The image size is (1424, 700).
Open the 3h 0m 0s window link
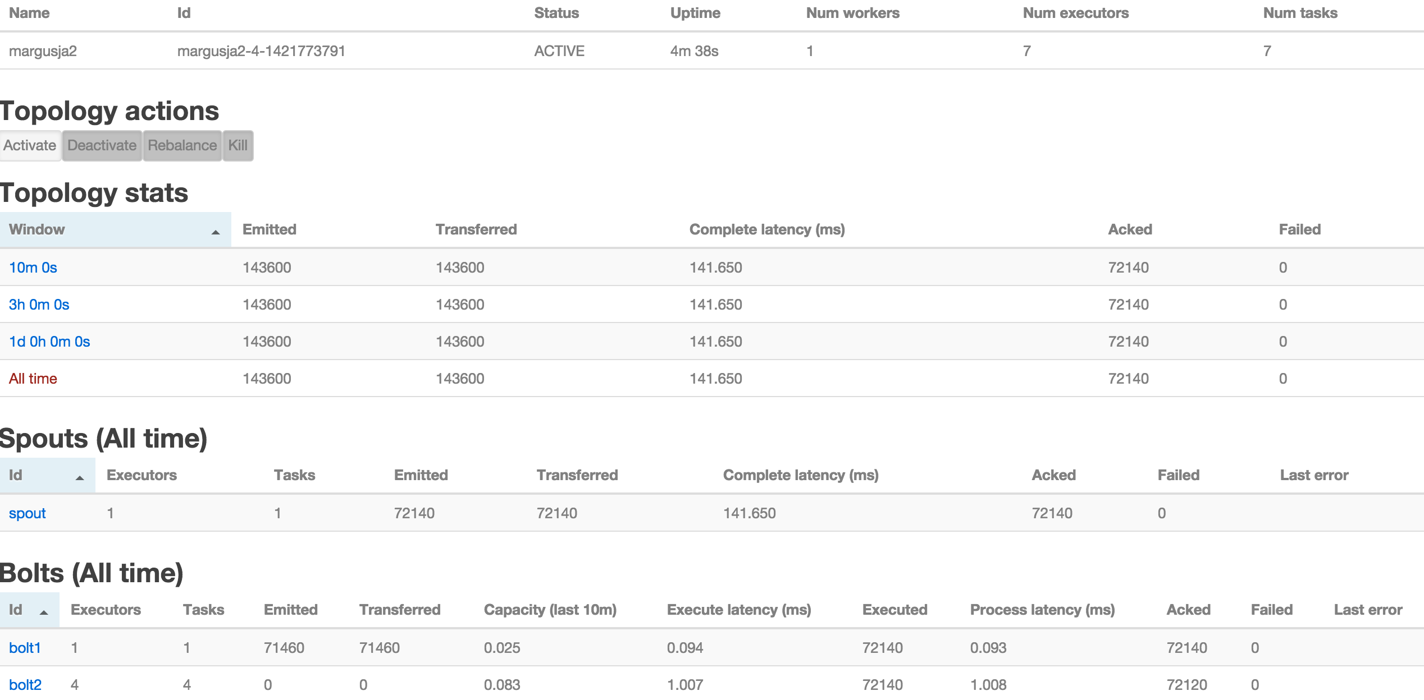pyautogui.click(x=39, y=305)
